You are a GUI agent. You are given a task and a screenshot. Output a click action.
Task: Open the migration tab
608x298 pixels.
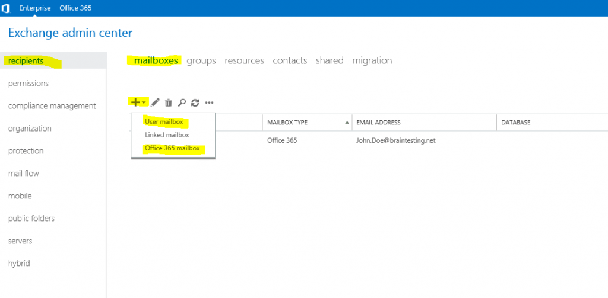coord(372,61)
